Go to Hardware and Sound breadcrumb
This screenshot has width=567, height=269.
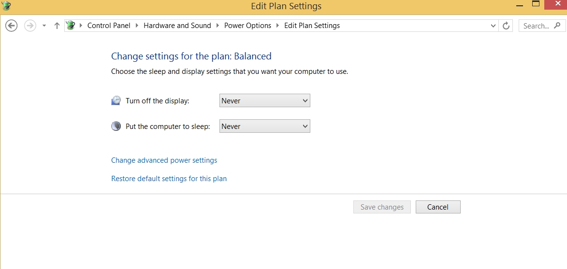click(177, 26)
